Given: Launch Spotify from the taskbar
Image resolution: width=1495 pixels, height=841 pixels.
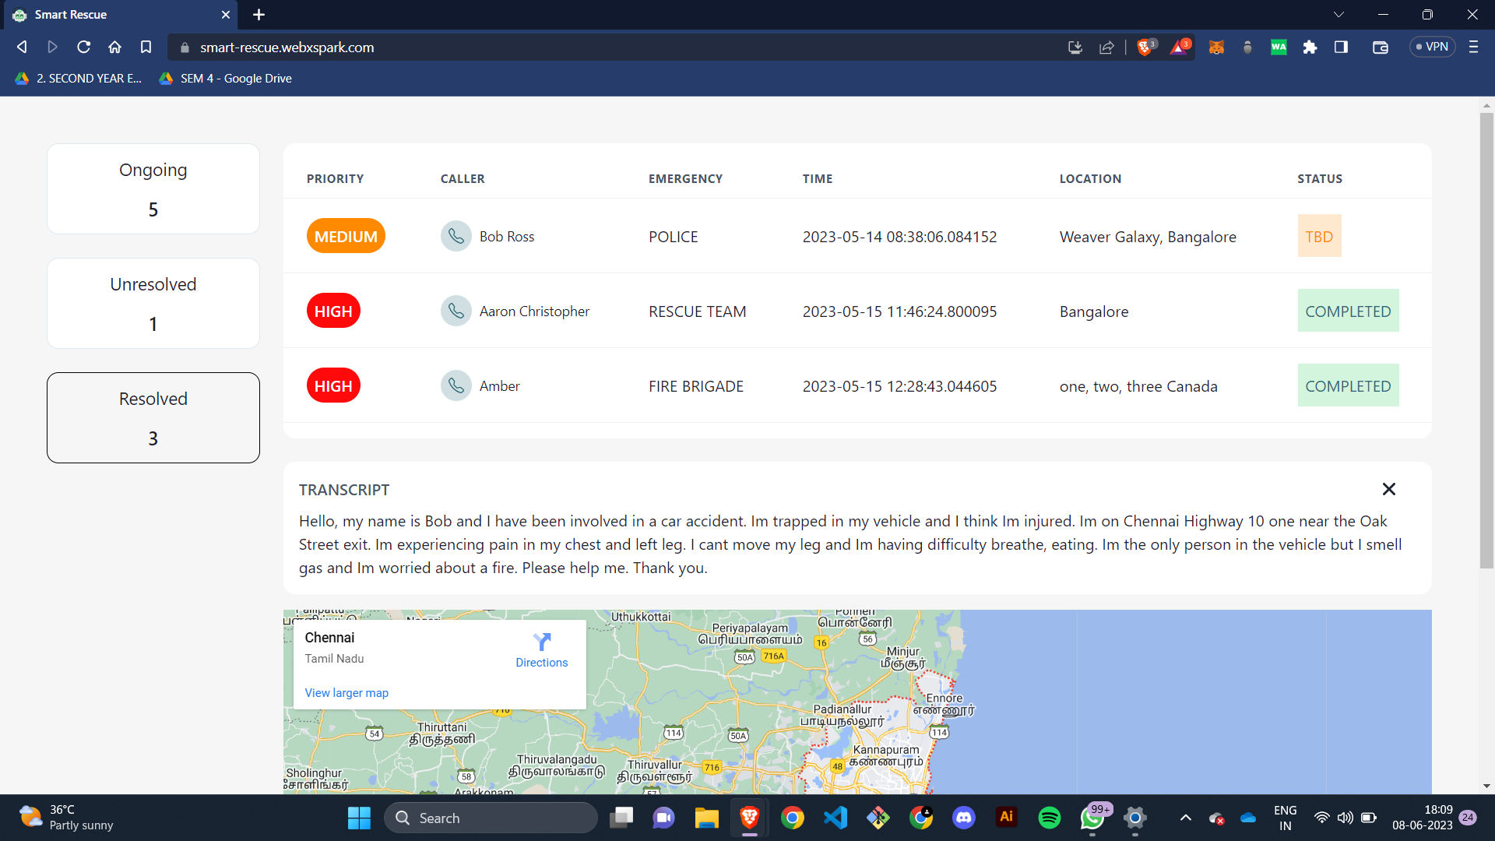Looking at the screenshot, I should pyautogui.click(x=1048, y=818).
